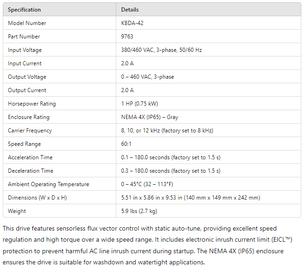Image resolution: width=305 pixels, height=269 pixels.
Task: Click the weight value 5.9 lbs
Action: 139,211
